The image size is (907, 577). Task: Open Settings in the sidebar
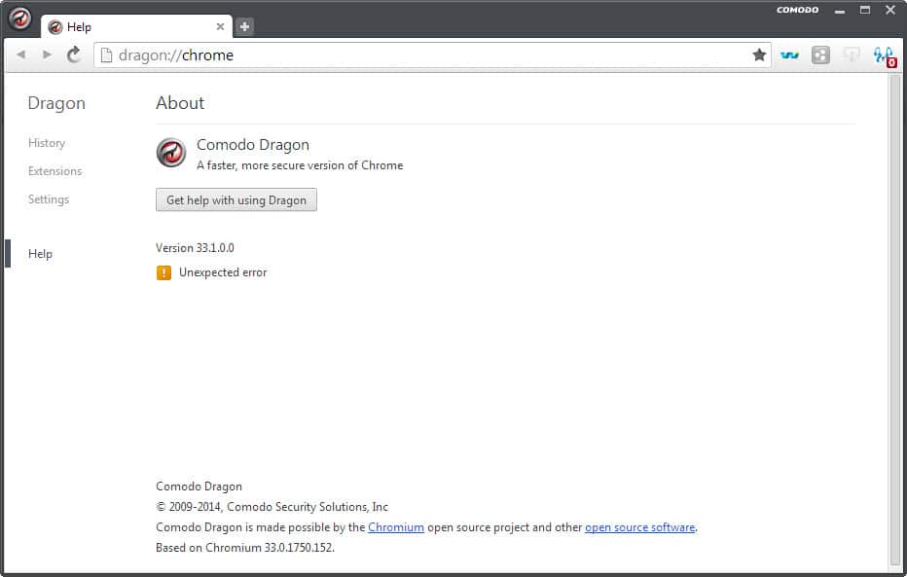tap(49, 199)
